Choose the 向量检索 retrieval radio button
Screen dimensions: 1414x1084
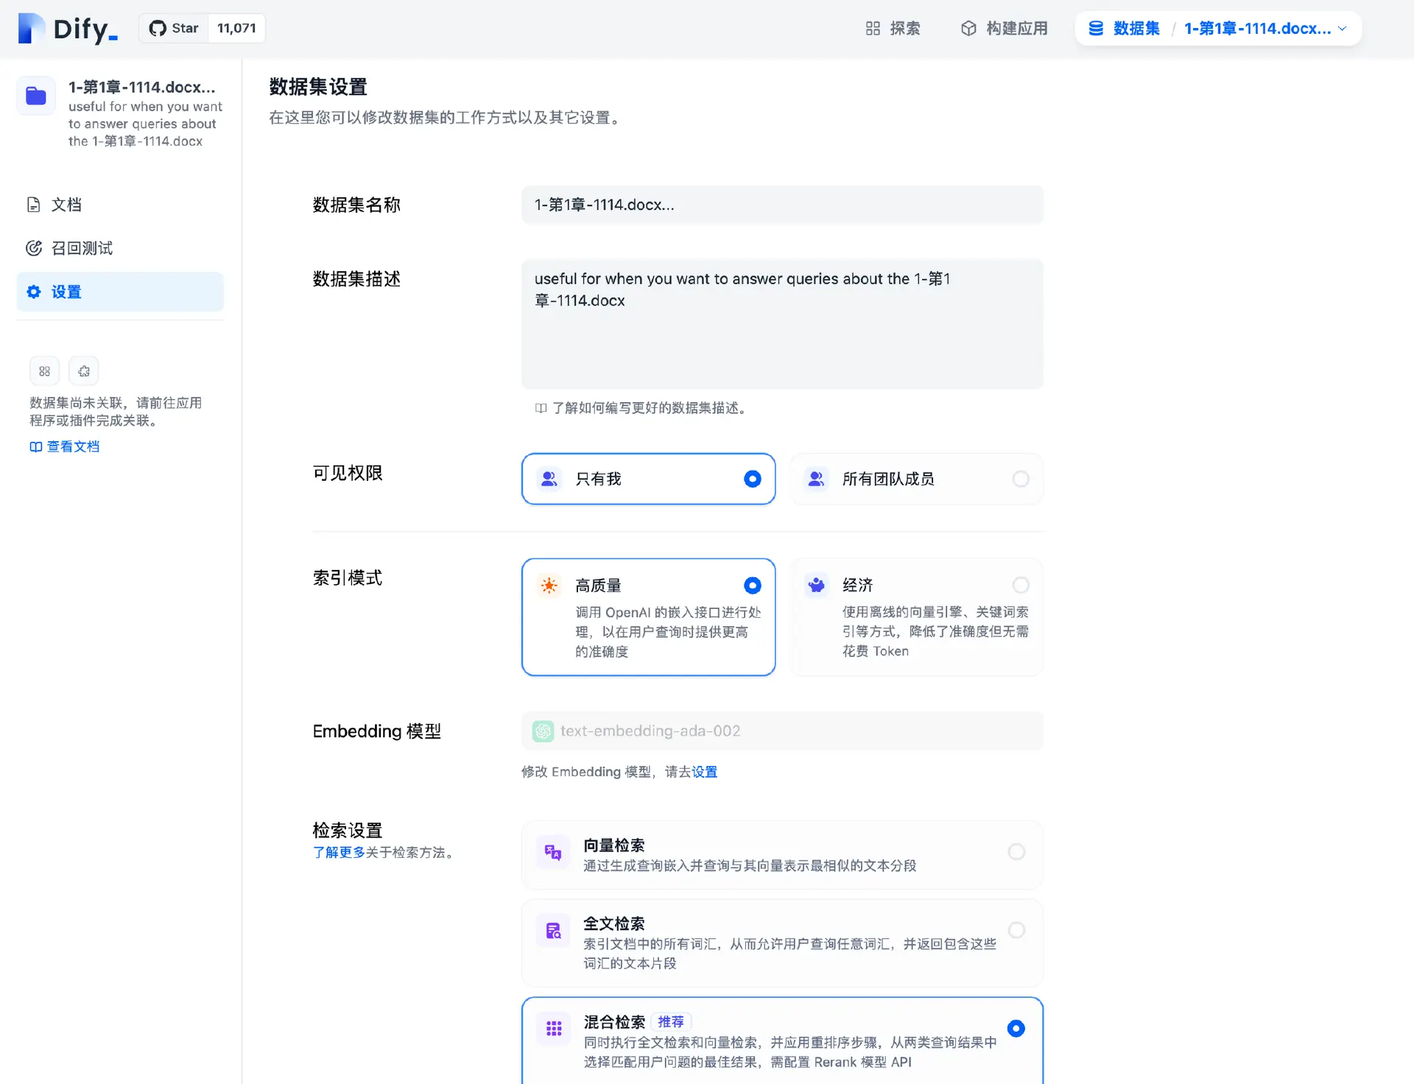coord(1016,852)
